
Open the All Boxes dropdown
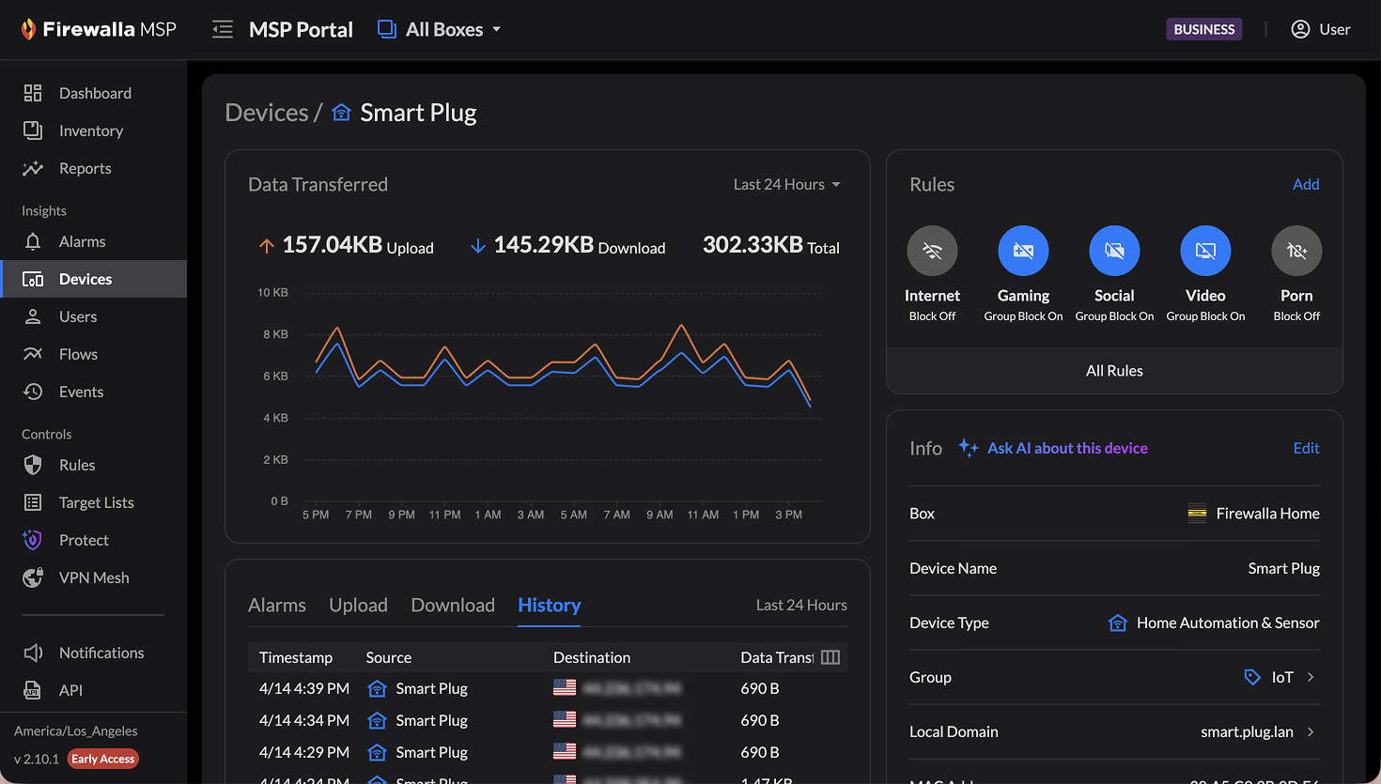(x=440, y=30)
